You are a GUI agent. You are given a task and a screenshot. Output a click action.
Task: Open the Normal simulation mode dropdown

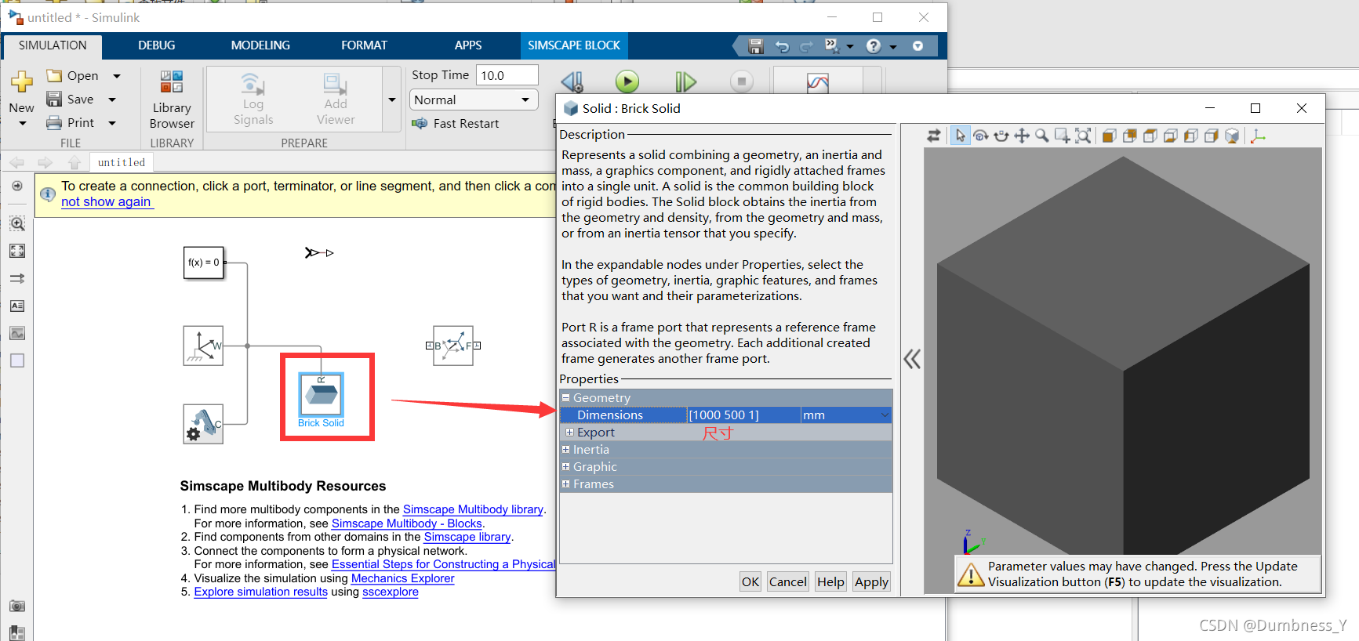coord(474,100)
